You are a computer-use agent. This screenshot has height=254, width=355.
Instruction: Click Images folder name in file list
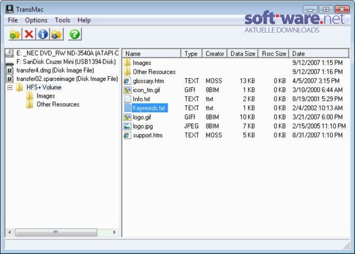142,63
